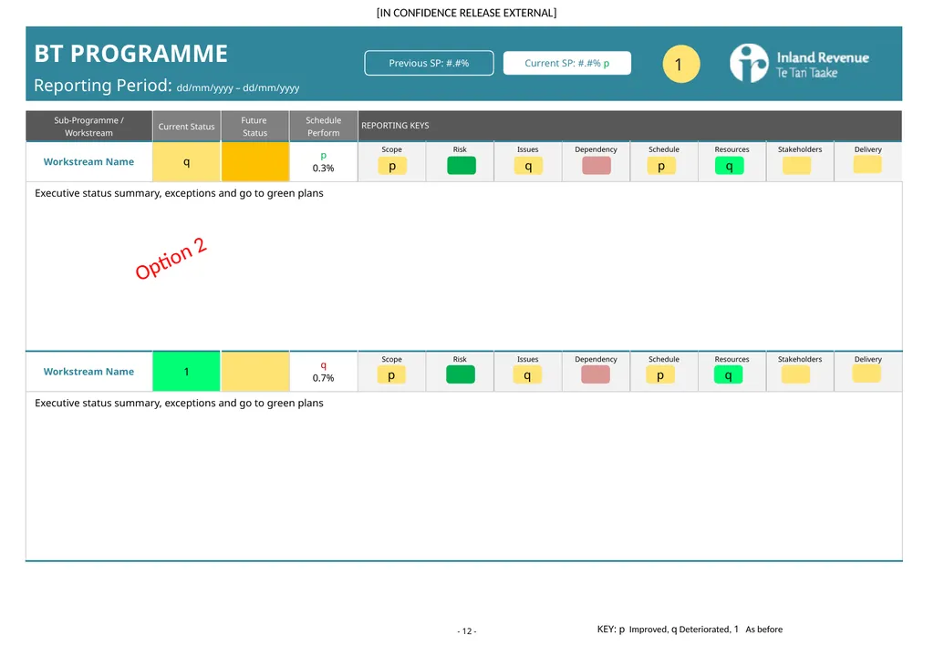Click Delivery swatch in the 0.3% row
The width and height of the screenshot is (934, 645).
coord(867,165)
